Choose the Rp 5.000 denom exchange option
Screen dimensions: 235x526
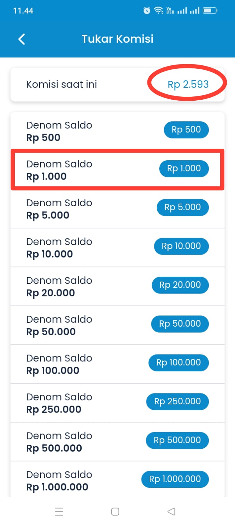182,207
